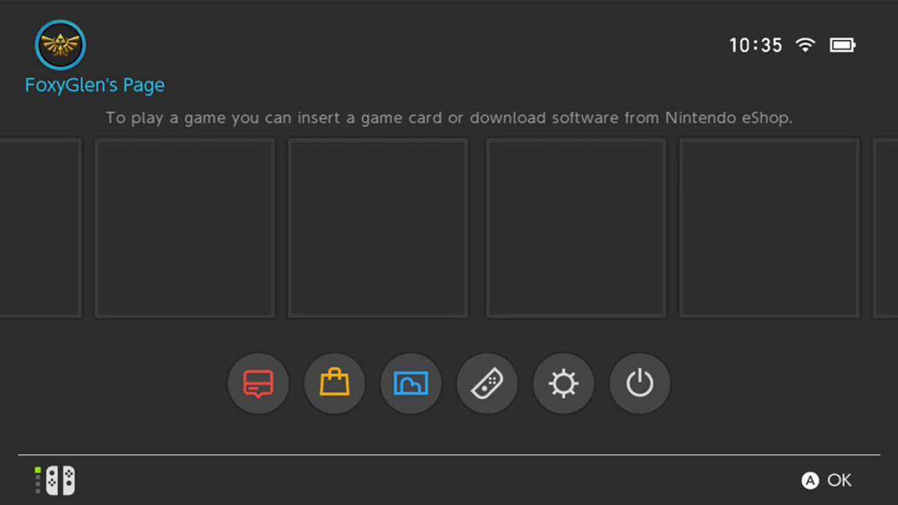
Task: Click the Joy-Con controller status icon
Action: pyautogui.click(x=55, y=480)
